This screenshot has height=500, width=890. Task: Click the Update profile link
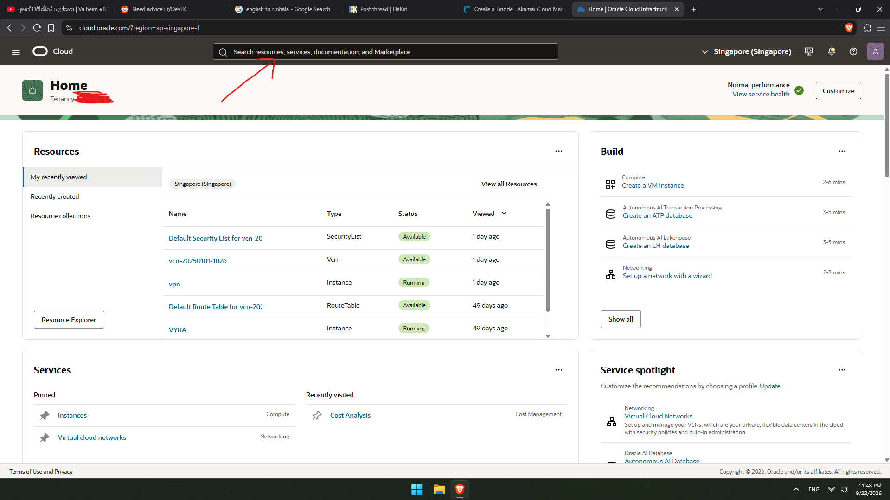pyautogui.click(x=770, y=386)
